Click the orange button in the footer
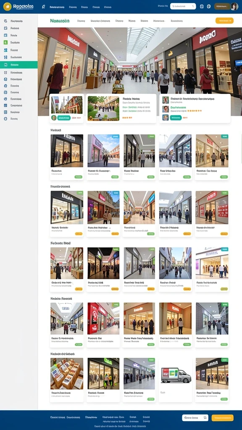 click(x=223, y=418)
